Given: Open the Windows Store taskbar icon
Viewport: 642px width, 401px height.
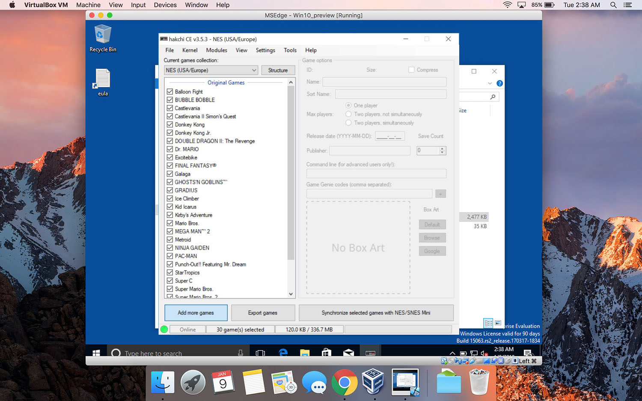Looking at the screenshot, I should click(327, 353).
